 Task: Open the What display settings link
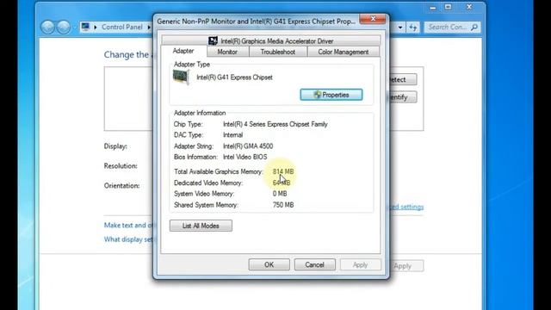[x=128, y=239]
